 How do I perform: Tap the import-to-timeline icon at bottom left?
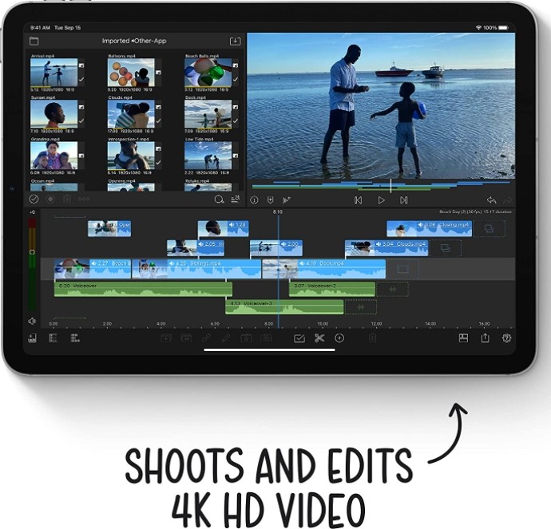[x=32, y=338]
